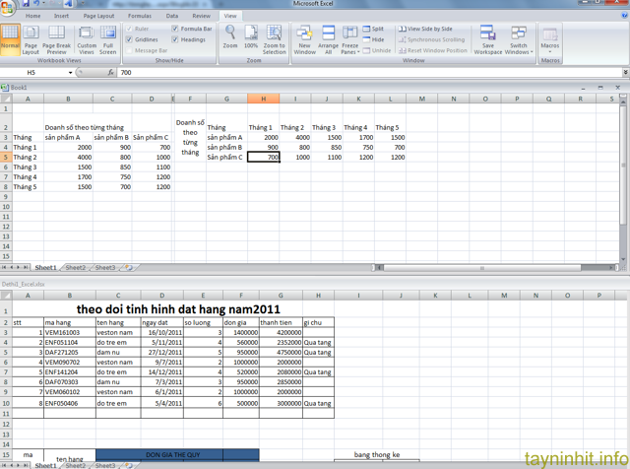Expand the Freeze Panes dropdown
Viewport: 630px width, 469px height.
click(350, 44)
